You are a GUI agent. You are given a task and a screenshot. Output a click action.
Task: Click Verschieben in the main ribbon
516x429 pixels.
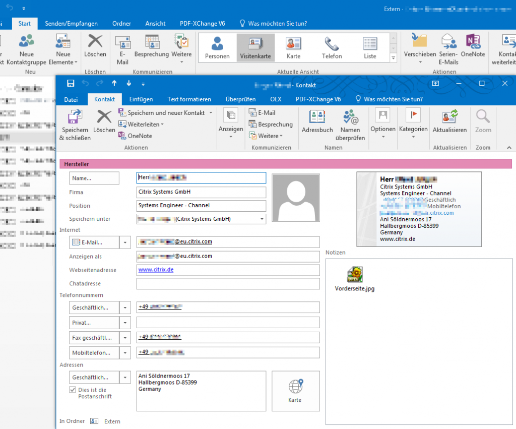pos(420,49)
